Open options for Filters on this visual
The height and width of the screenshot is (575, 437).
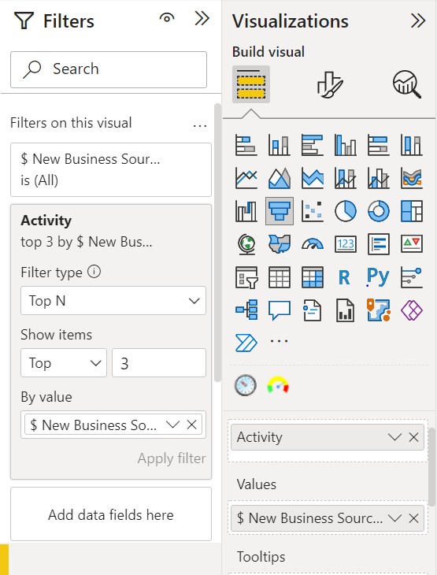click(x=200, y=126)
